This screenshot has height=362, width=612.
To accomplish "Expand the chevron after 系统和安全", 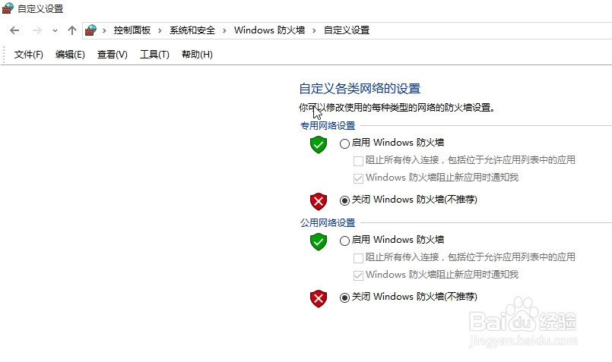I will coord(224,30).
